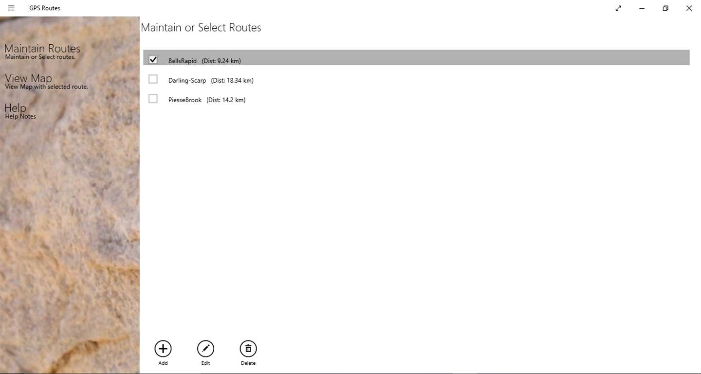Screen dimensions: 701x374
Task: Check the PiesseBrook route checkbox
Action: pos(153,99)
